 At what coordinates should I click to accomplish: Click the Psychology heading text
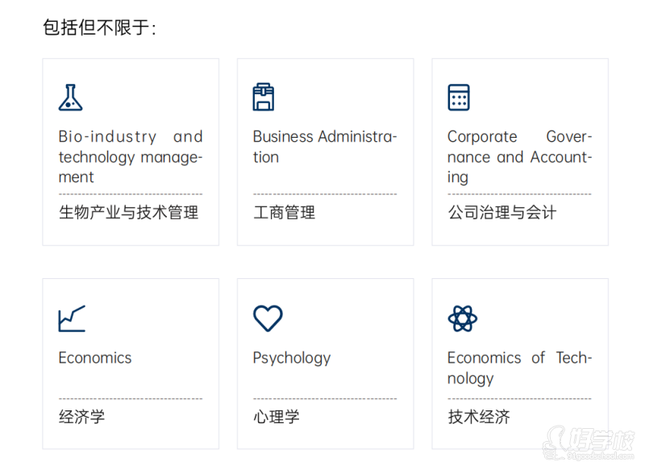pyautogui.click(x=292, y=358)
